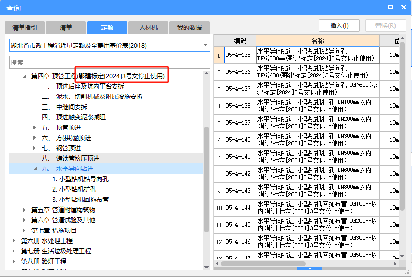This screenshot has width=412, height=277.
Task: Expand the 第五章 管道附属构筑物 node
Action: [x=24, y=210]
